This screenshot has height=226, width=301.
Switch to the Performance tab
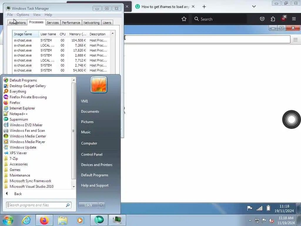[71, 23]
